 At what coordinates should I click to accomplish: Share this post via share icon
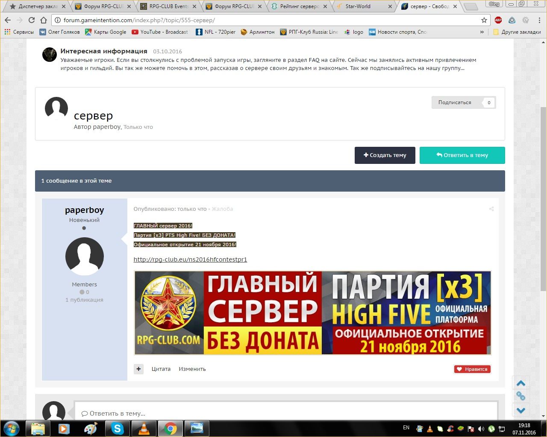(x=491, y=209)
